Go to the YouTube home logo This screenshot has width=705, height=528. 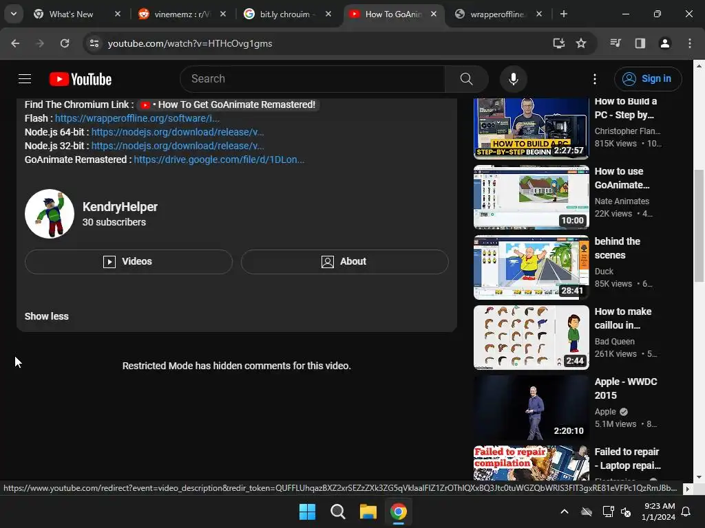click(x=81, y=79)
